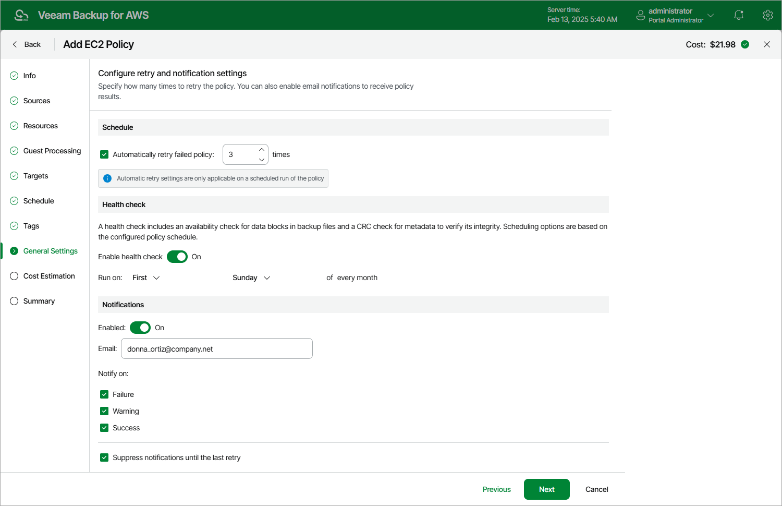Screen dimensions: 782x506
Task: Open the notifications bell
Action: pyautogui.click(x=739, y=15)
